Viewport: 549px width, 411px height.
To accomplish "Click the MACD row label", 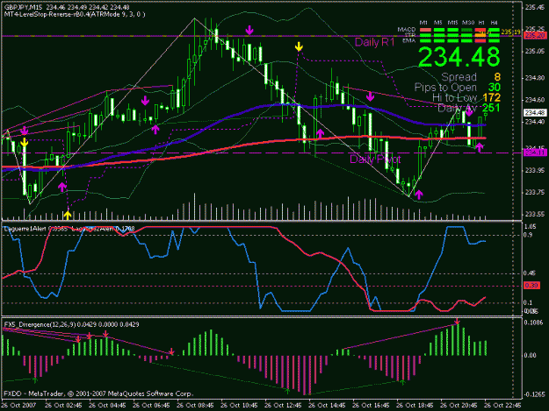I will (407, 29).
